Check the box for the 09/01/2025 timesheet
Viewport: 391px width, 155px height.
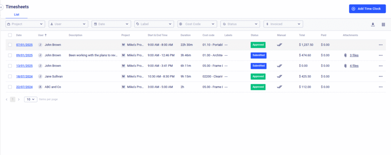coord(10,55)
